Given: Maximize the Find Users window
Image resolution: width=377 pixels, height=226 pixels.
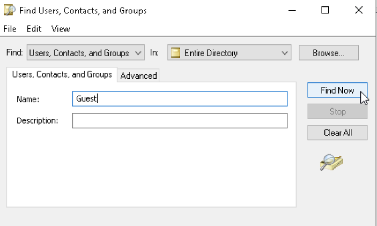Looking at the screenshot, I should 325,10.
